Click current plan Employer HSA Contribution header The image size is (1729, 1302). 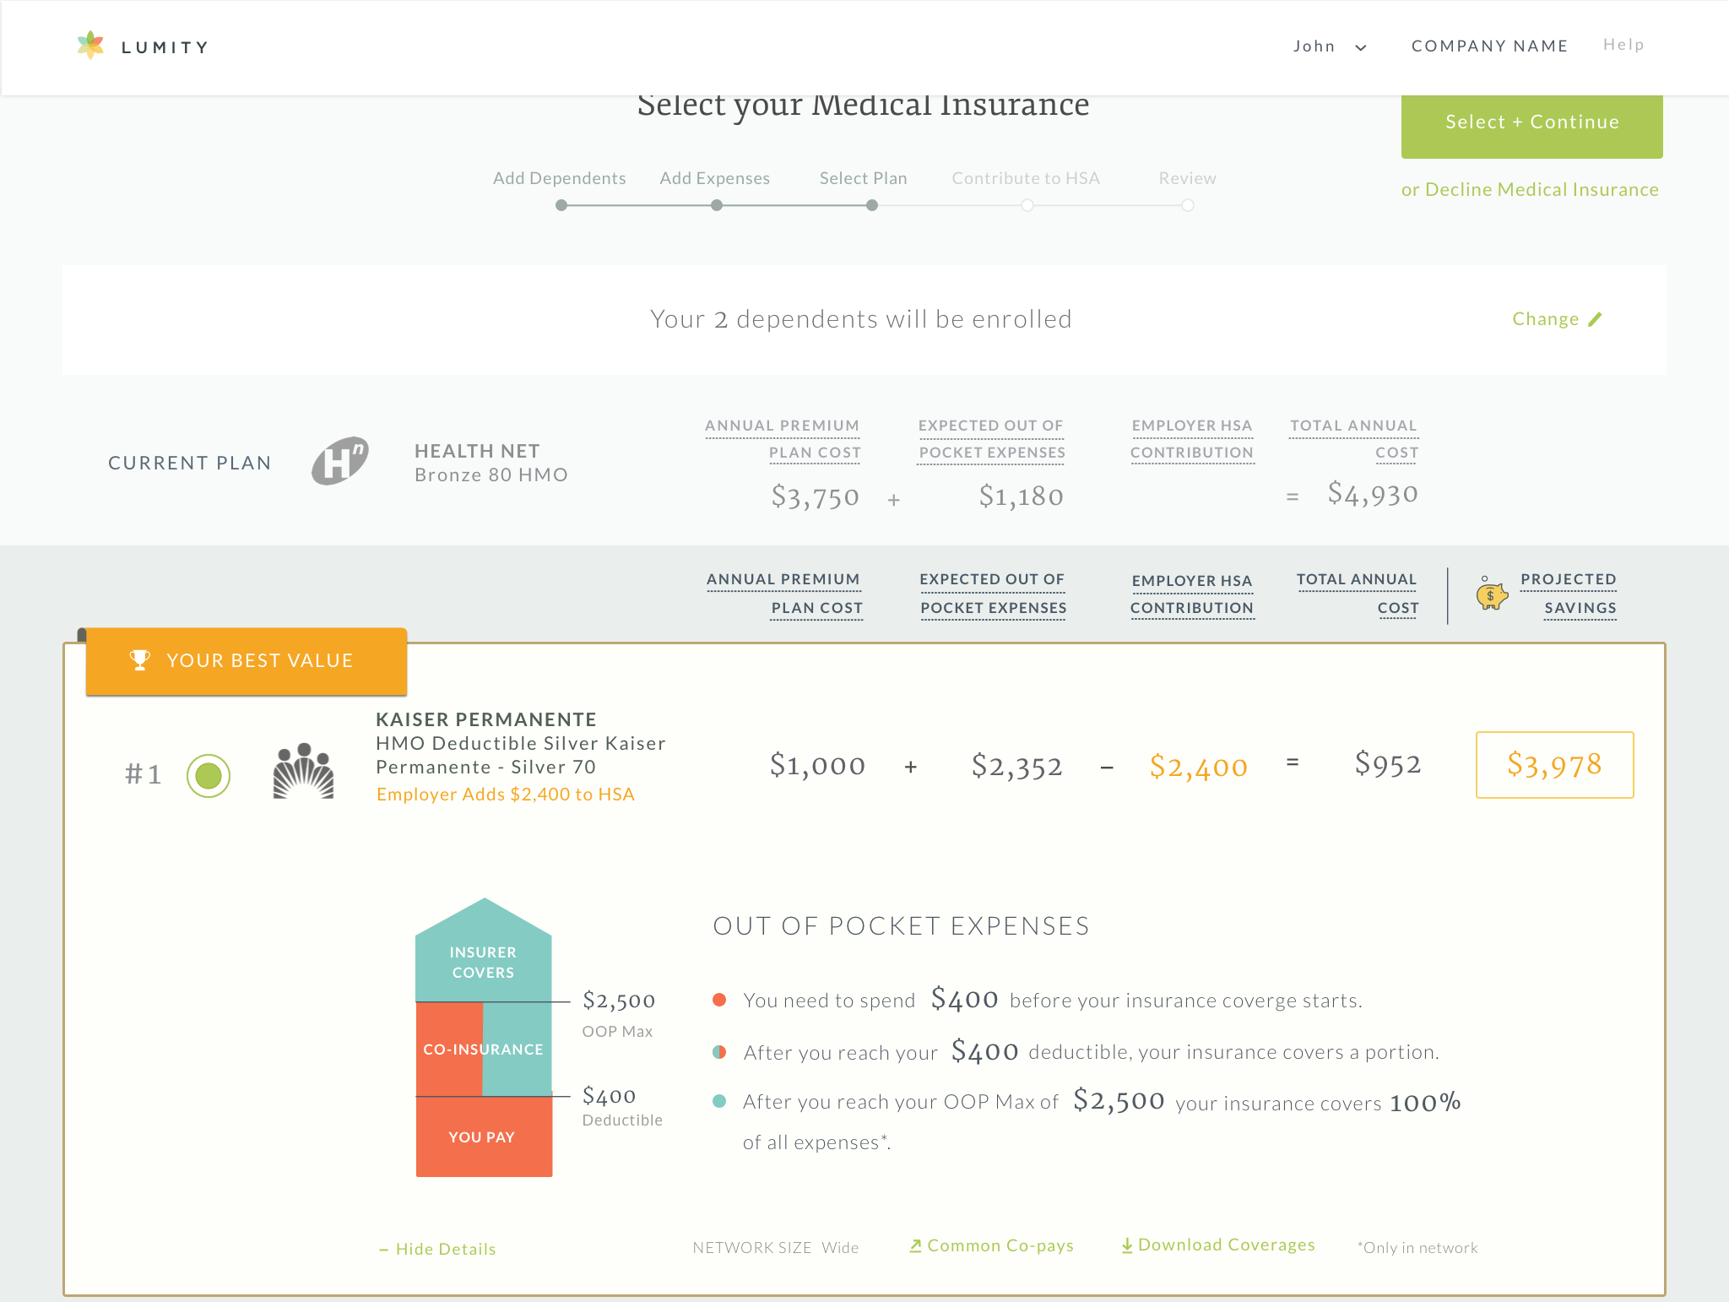1192,439
